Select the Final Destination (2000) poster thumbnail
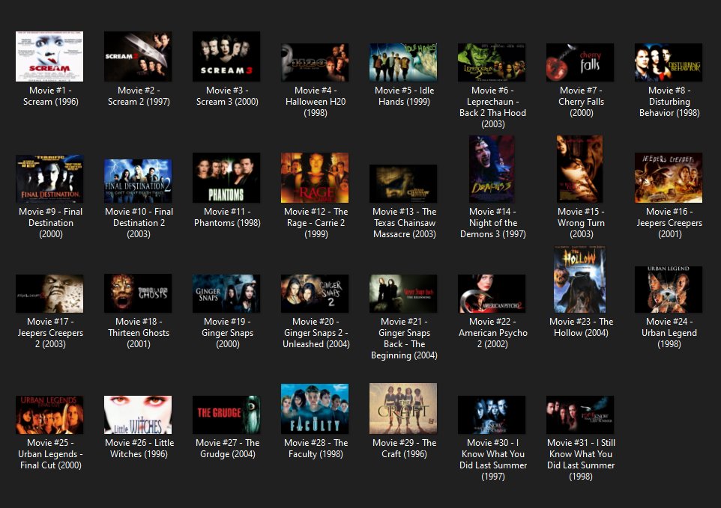Image resolution: width=721 pixels, height=508 pixels. click(x=49, y=179)
